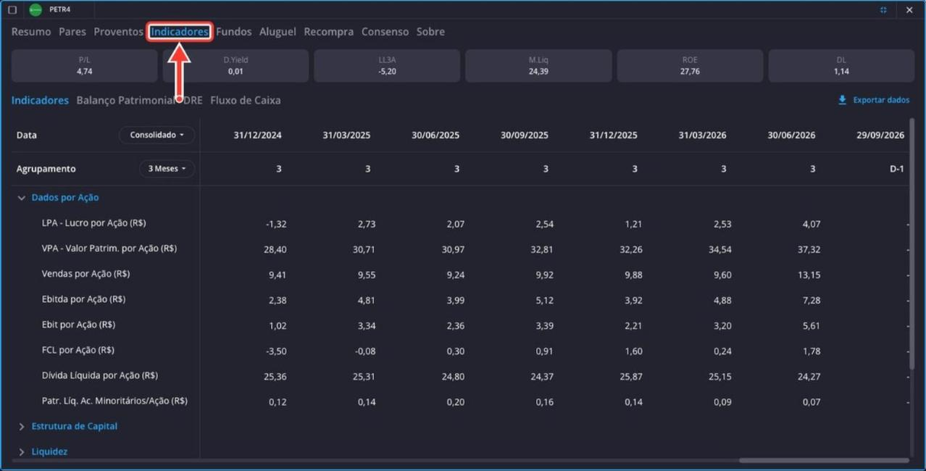Click the square window icon beside PETR4 logo
The width and height of the screenshot is (926, 471).
click(x=12, y=10)
